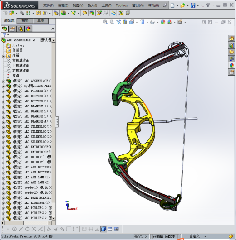Open the Appearances color ball in task pane
Image resolution: width=236 pixels, height=240 pixels.
coord(231,66)
